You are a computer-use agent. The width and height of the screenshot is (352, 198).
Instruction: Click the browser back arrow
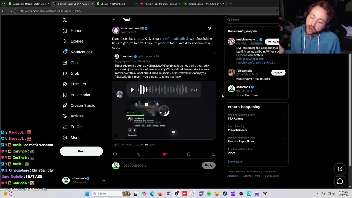[4, 11]
